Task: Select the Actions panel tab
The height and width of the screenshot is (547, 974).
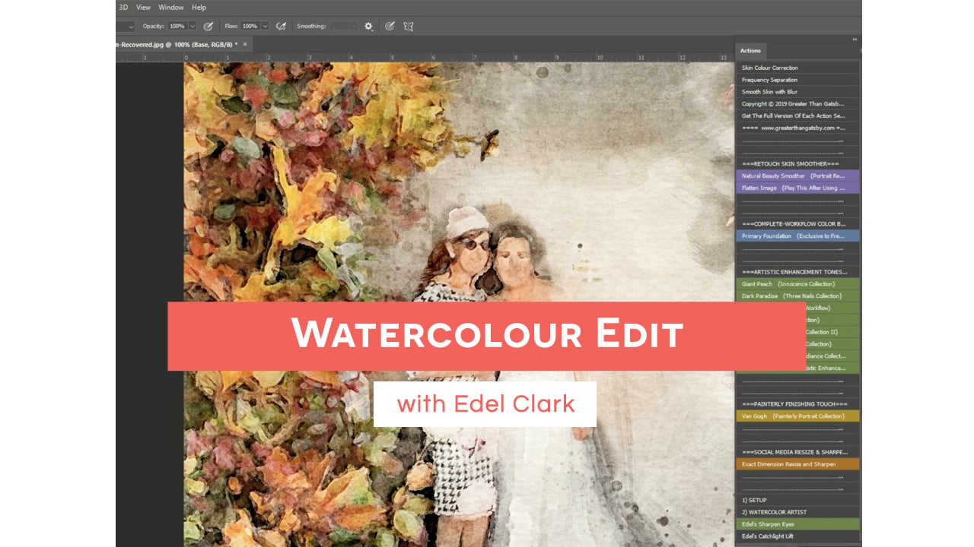Action: coord(750,51)
